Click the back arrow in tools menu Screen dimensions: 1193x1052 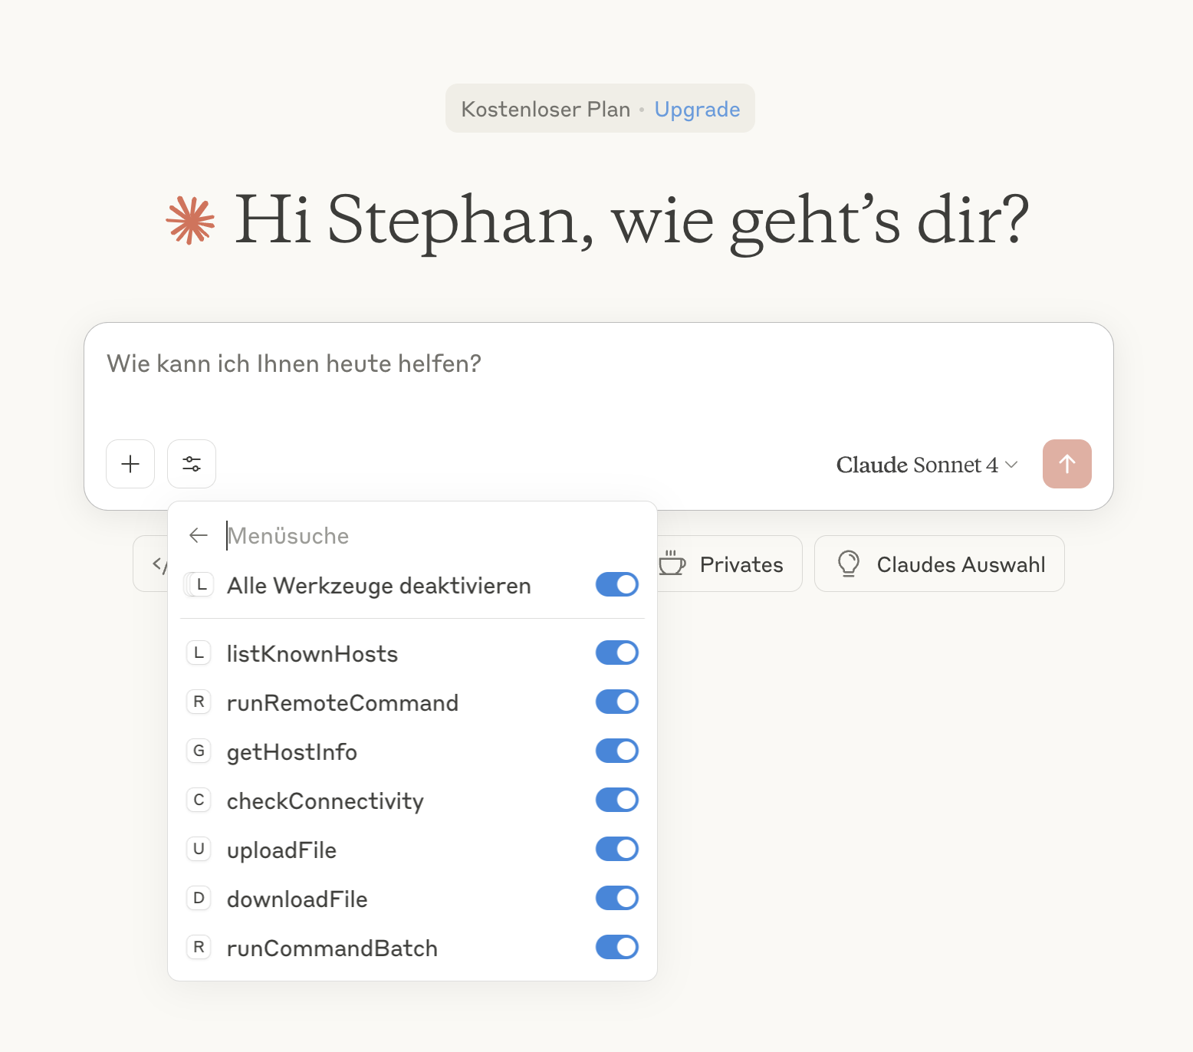pyautogui.click(x=199, y=535)
